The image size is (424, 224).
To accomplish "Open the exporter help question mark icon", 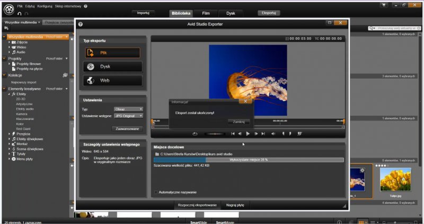I will [81, 24].
